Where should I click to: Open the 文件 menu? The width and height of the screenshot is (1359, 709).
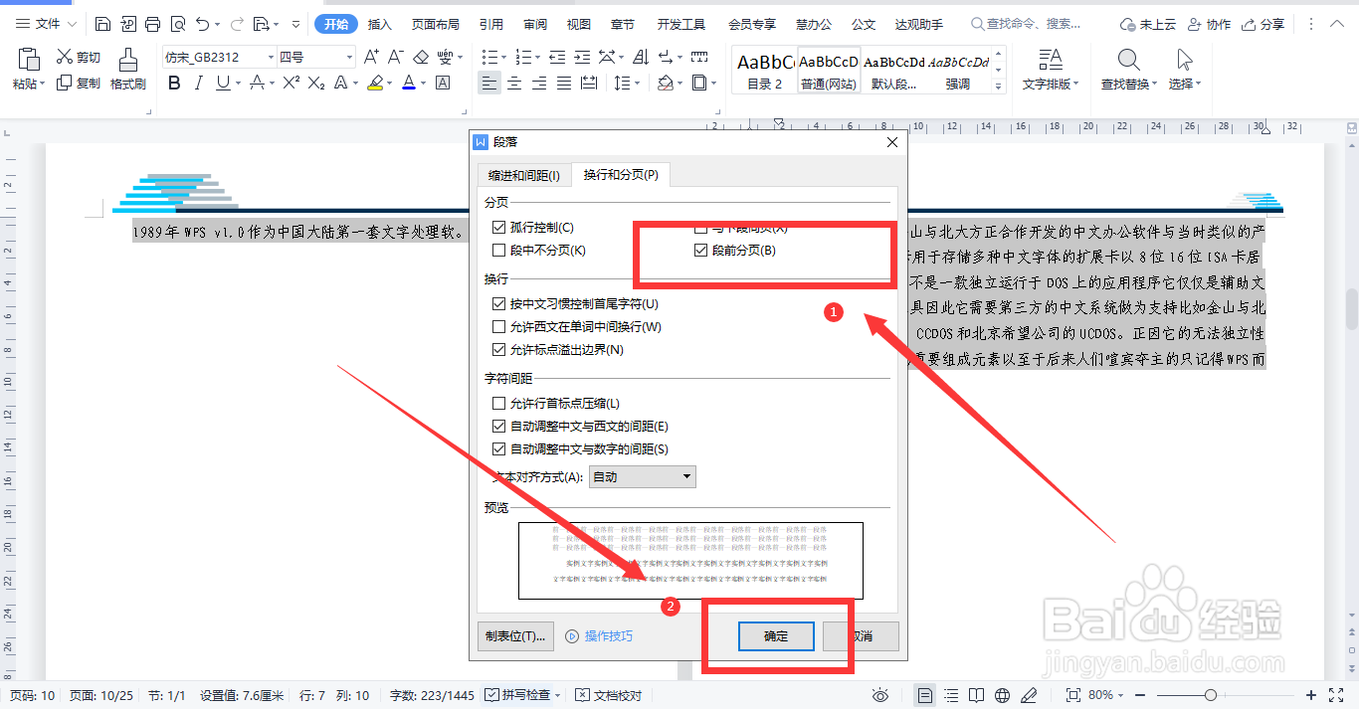(46, 24)
